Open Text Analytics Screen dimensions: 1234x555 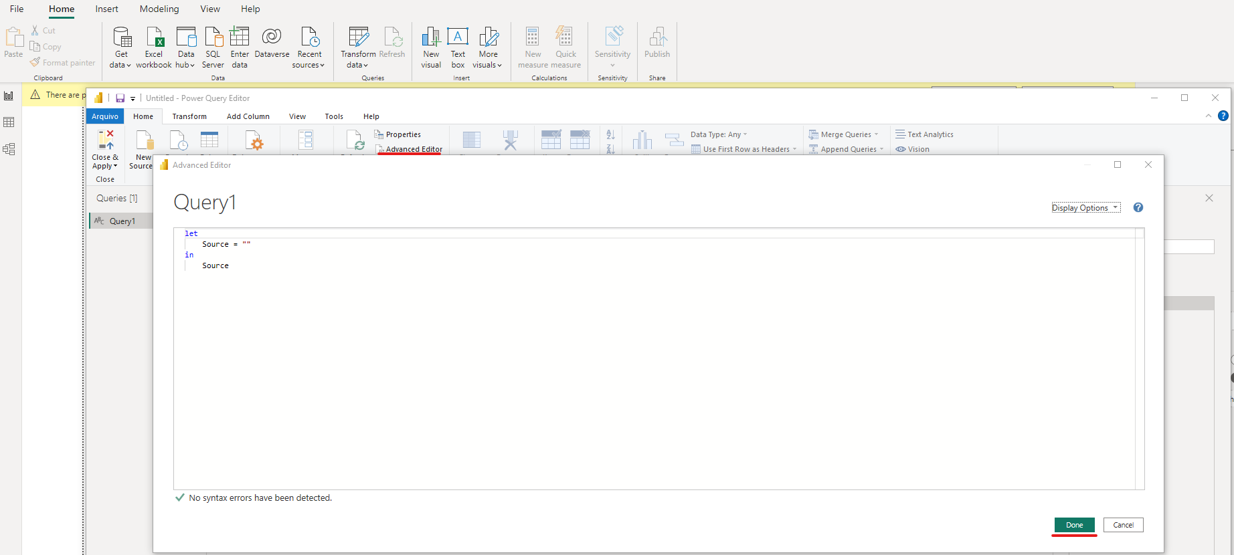924,134
